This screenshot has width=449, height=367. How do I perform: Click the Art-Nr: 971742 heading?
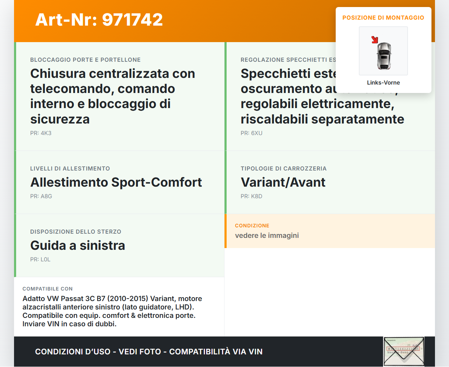[x=99, y=20]
